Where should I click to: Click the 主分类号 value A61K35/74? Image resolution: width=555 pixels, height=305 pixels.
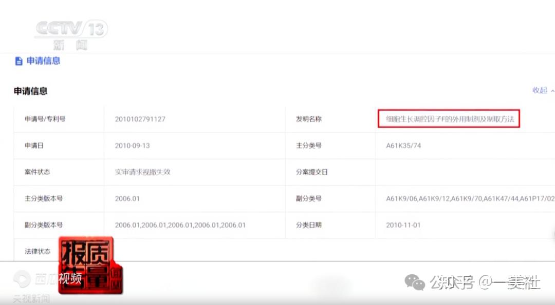(404, 145)
